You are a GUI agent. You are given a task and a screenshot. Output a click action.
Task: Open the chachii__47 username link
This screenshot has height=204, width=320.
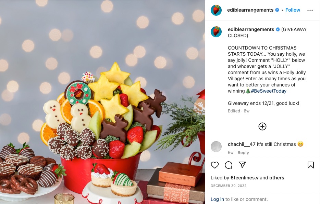coord(242,144)
